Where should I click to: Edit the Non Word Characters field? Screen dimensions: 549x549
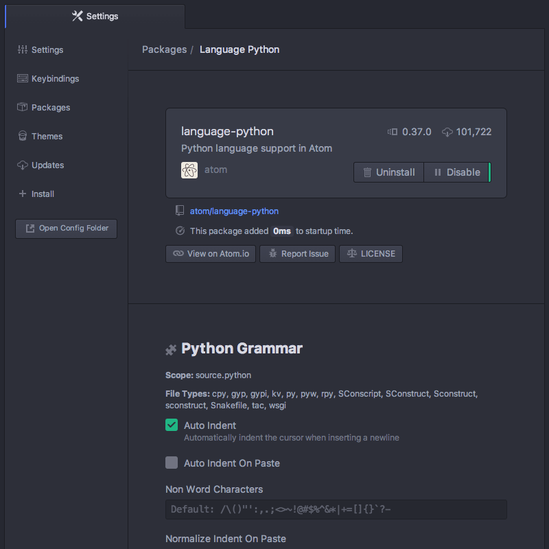[336, 509]
